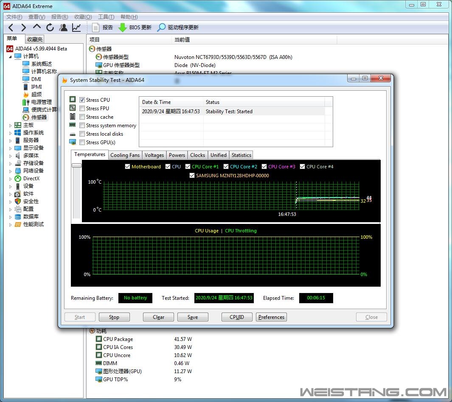Select the DirectX tree item icon
The height and width of the screenshot is (402, 452).
coord(18,179)
